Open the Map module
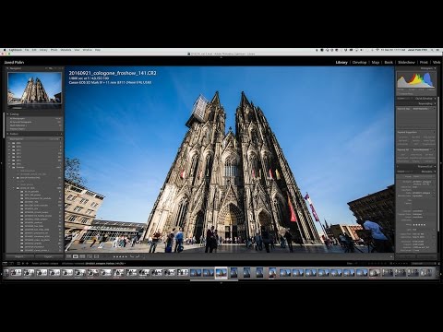Image resolution: width=443 pixels, height=332 pixels. (x=376, y=62)
